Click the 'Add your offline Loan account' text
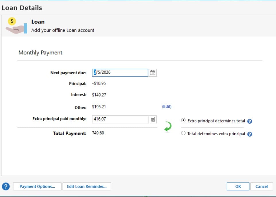 [63, 30]
